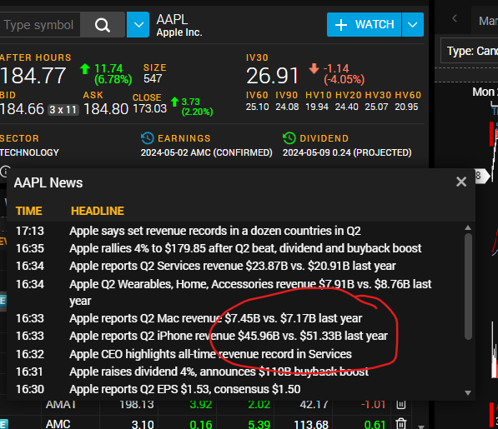The width and height of the screenshot is (498, 429).
Task: Click the after hours price 184.77
Action: click(x=33, y=76)
